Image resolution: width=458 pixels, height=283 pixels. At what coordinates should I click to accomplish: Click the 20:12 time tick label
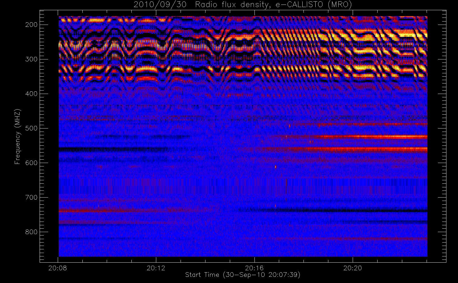[156, 268]
